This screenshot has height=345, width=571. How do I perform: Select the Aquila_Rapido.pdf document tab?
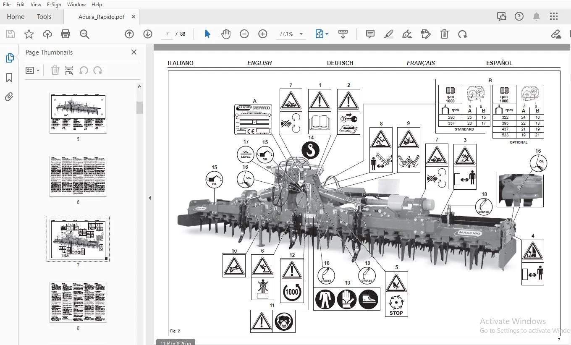101,17
